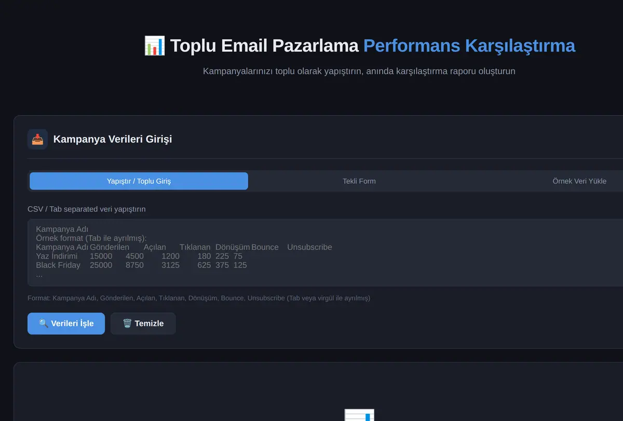
Task: Click the 'CSV / Tab separated veri yapıştırın' label
Action: (x=87, y=209)
